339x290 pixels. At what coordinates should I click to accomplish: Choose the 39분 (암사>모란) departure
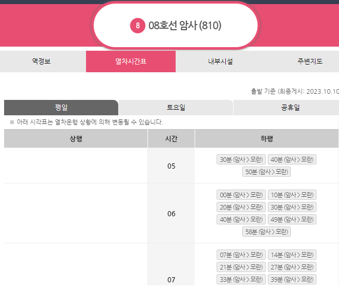pos(292,279)
